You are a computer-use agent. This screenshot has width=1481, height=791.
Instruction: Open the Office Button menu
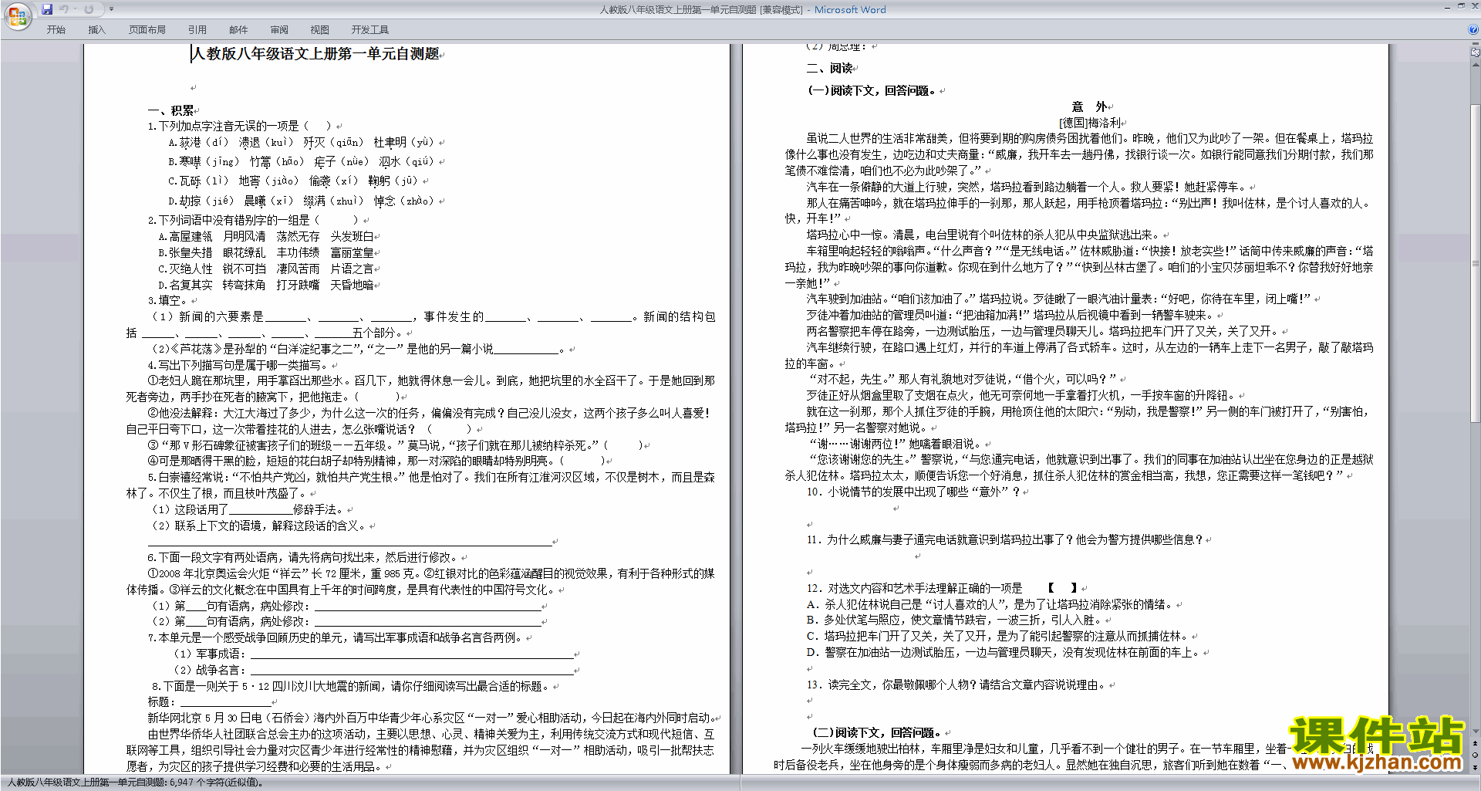pos(16,15)
